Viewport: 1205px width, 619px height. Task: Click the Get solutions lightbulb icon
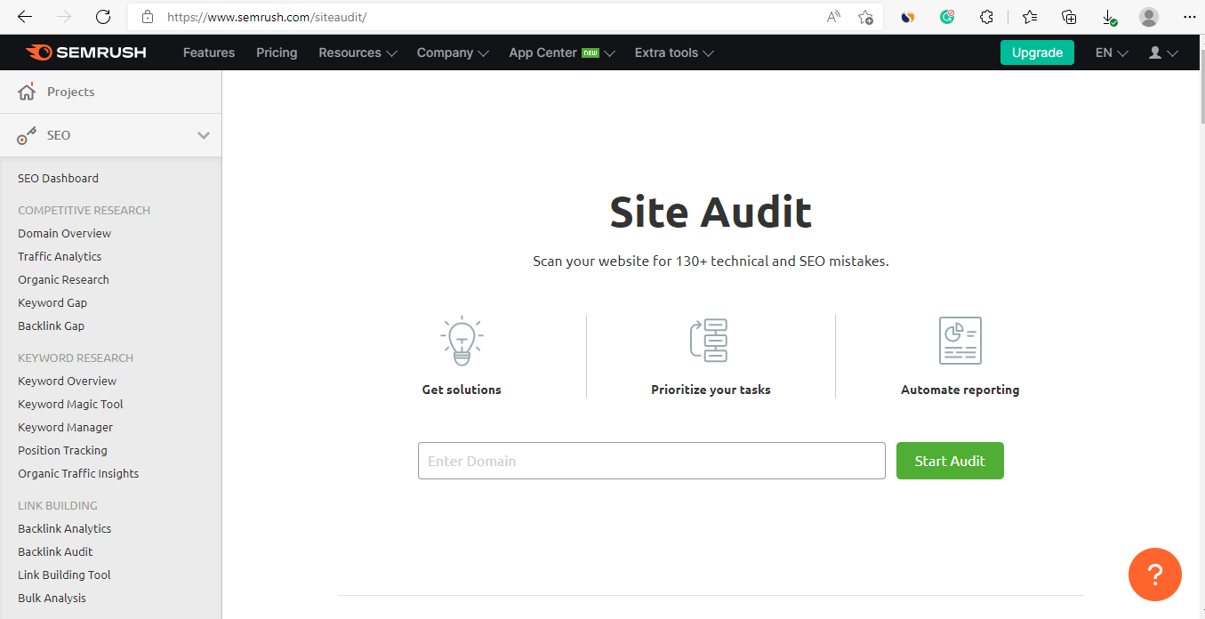click(462, 342)
